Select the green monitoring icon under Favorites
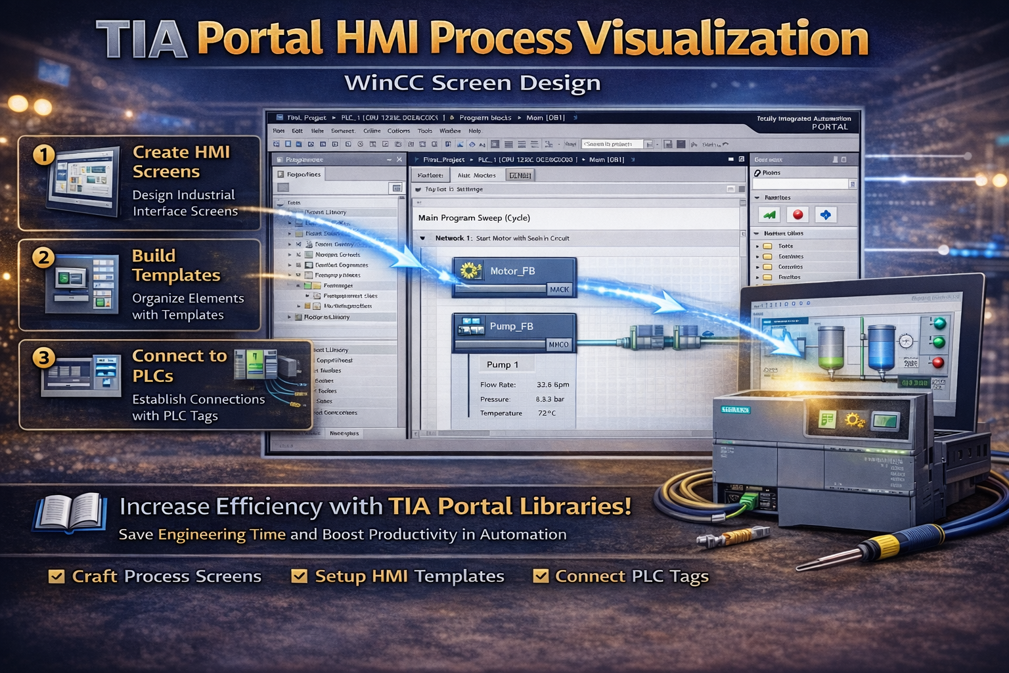The width and height of the screenshot is (1009, 673). (x=769, y=214)
